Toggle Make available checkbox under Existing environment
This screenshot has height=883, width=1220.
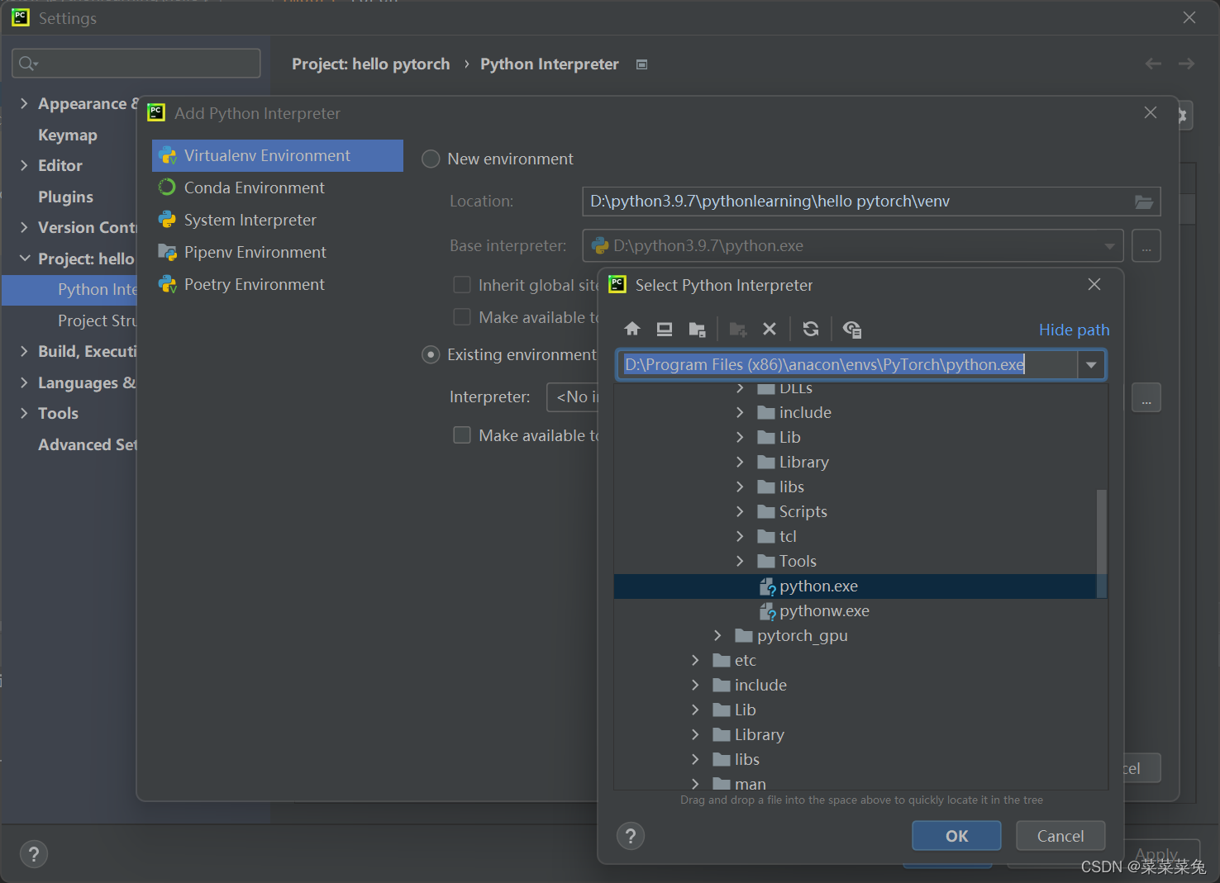(462, 435)
